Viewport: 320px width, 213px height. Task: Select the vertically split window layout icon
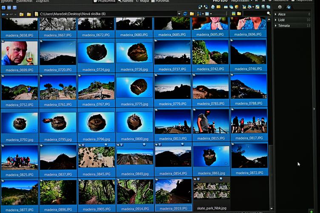point(14,8)
